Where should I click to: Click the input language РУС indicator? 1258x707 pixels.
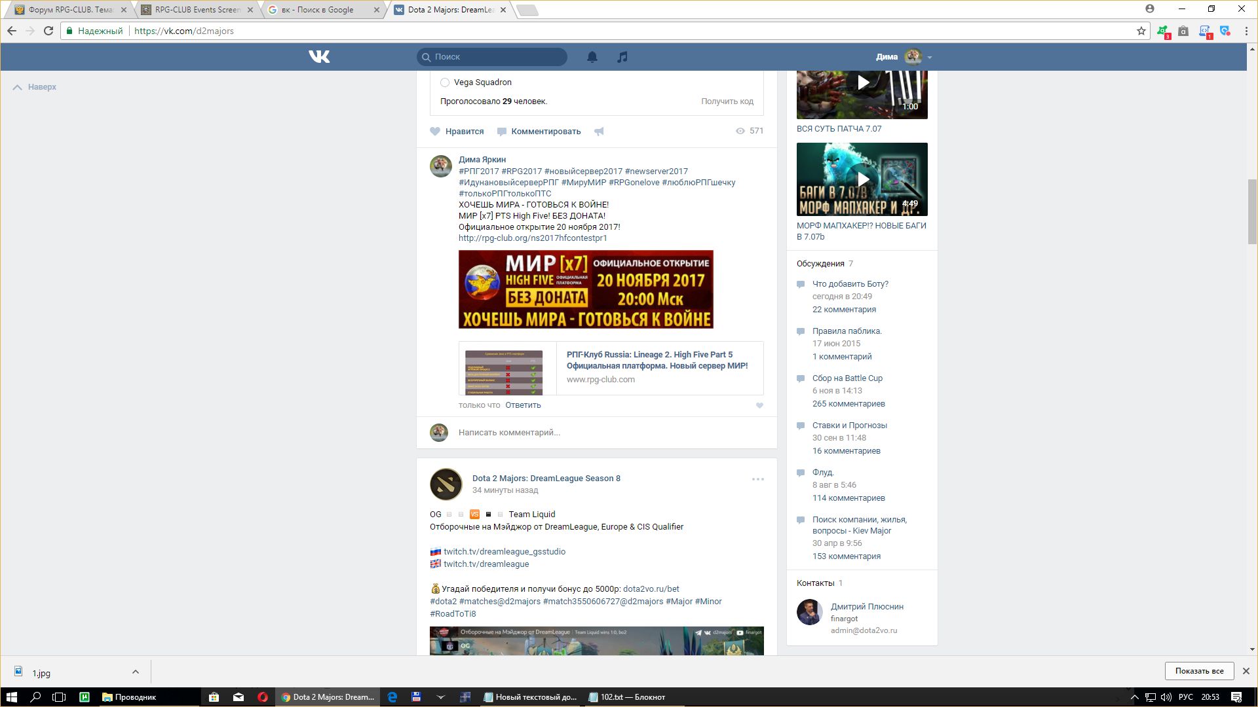click(x=1186, y=697)
